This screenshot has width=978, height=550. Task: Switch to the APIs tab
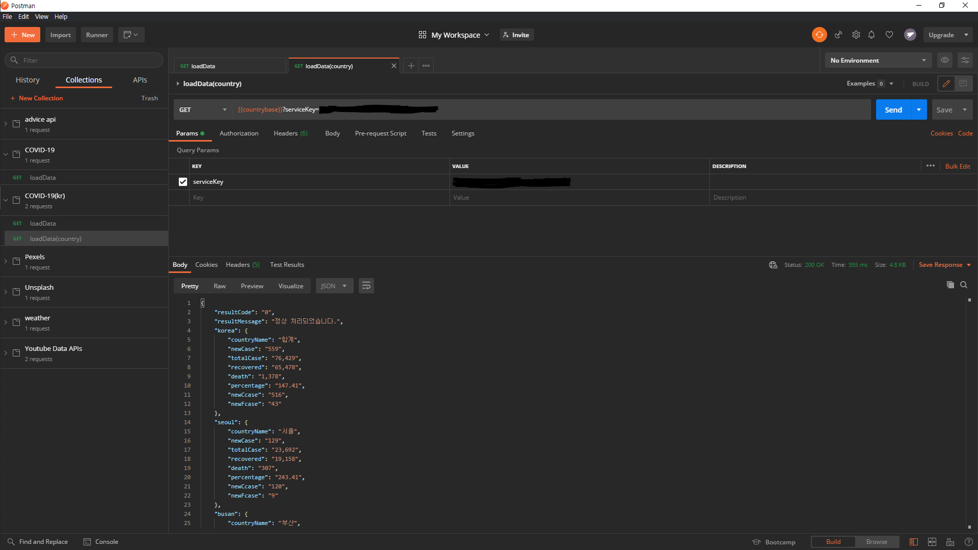tap(140, 80)
